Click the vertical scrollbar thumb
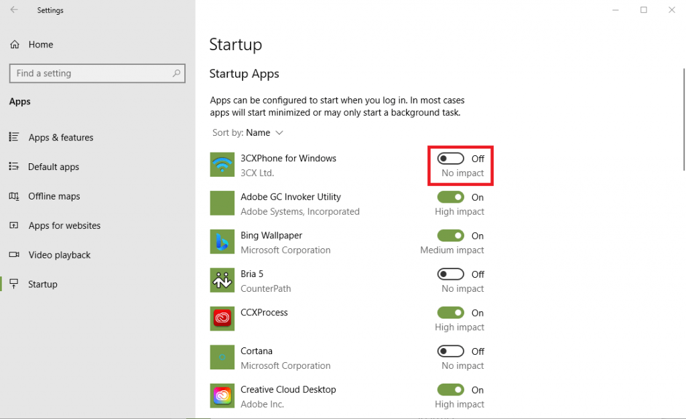The image size is (686, 419). coord(683,119)
